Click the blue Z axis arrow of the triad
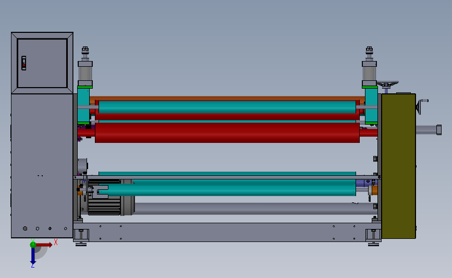 (33, 256)
